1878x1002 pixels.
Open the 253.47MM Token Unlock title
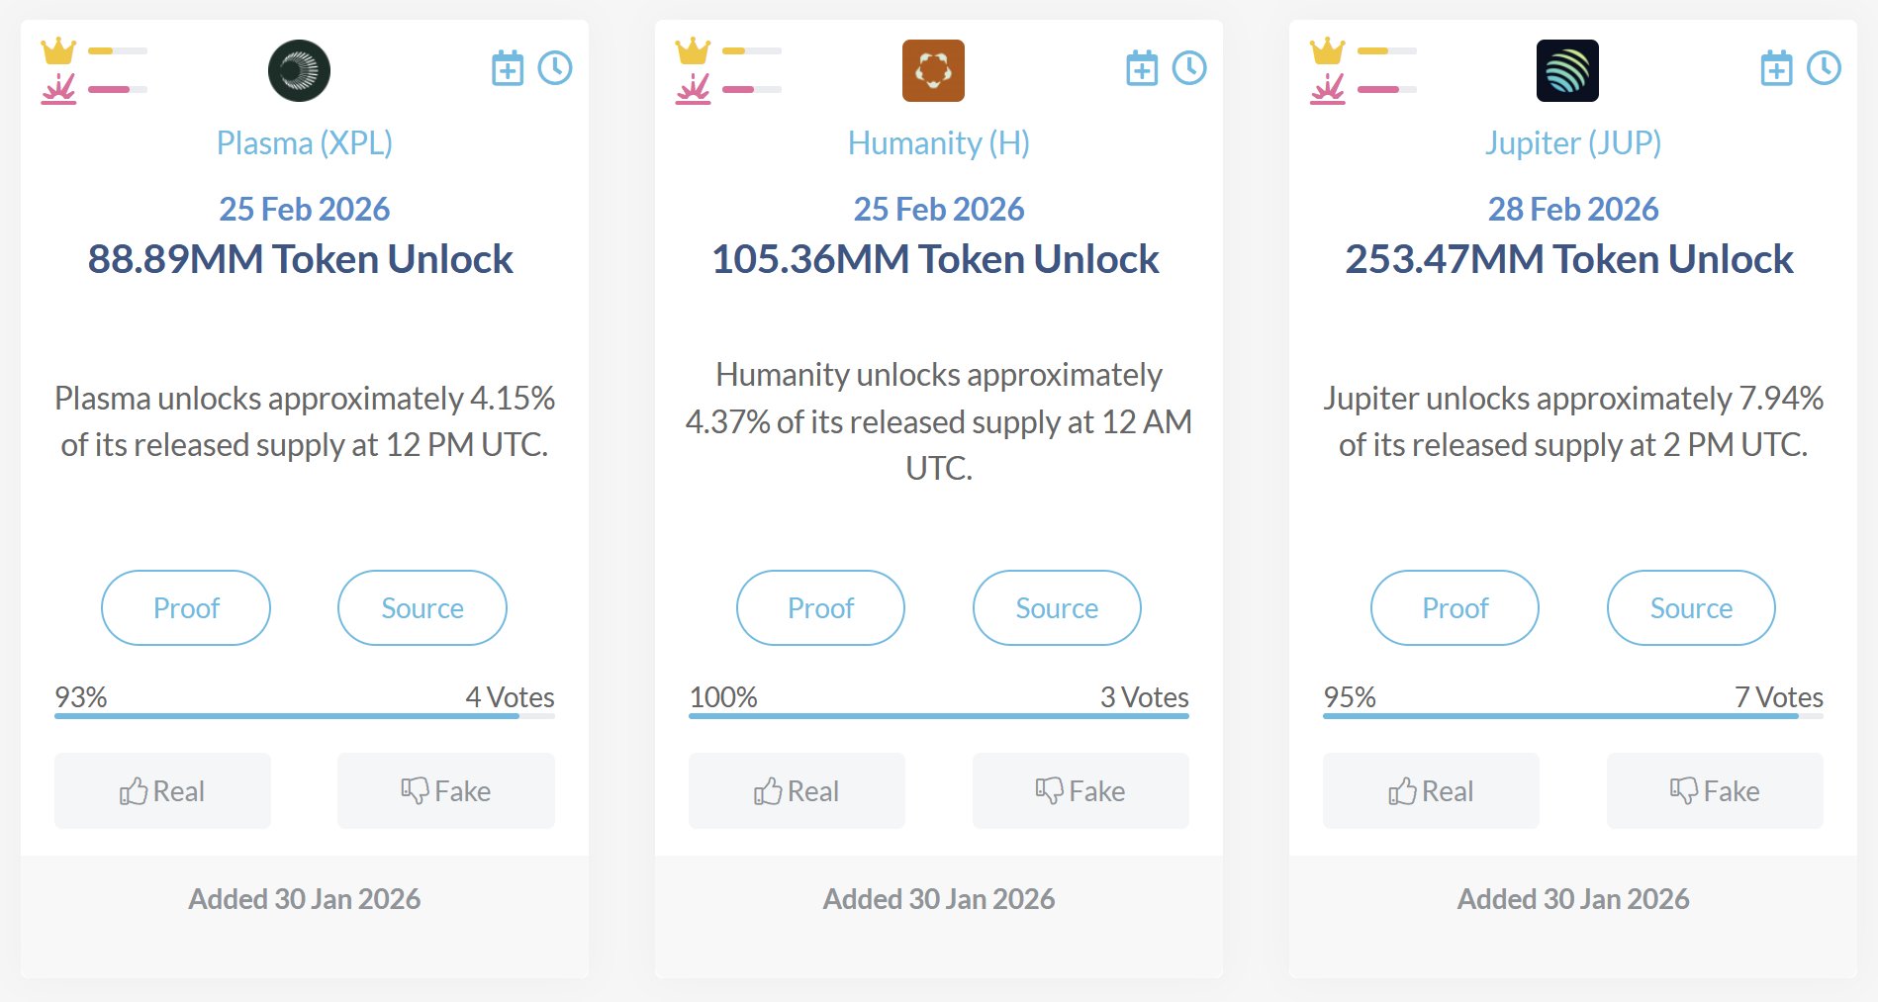1569,259
